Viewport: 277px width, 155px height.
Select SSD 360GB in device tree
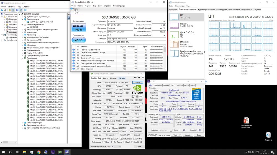coord(34,27)
